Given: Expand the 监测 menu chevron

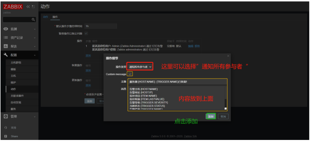Looking at the screenshot, I should [35, 29].
